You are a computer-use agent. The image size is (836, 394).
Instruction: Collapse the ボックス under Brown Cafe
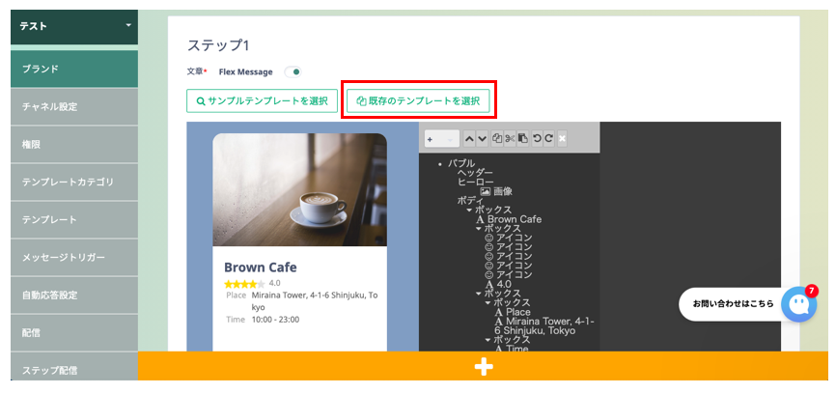point(478,229)
